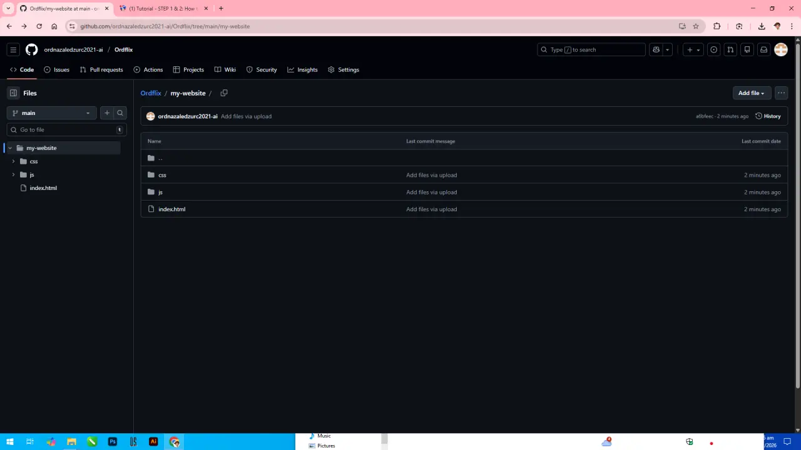Open the Windows Start menu
Viewport: 801px width, 450px height.
[10, 442]
